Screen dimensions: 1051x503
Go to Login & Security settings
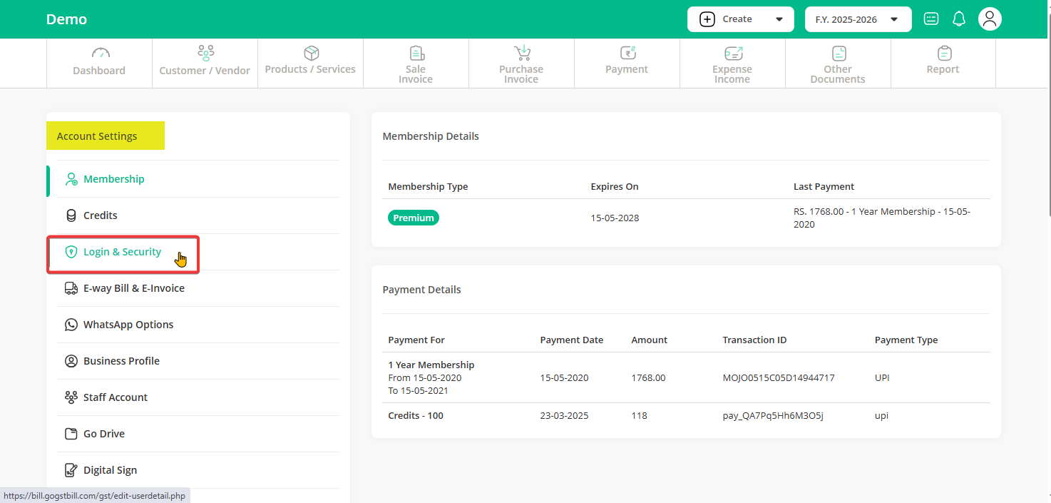pyautogui.click(x=122, y=252)
